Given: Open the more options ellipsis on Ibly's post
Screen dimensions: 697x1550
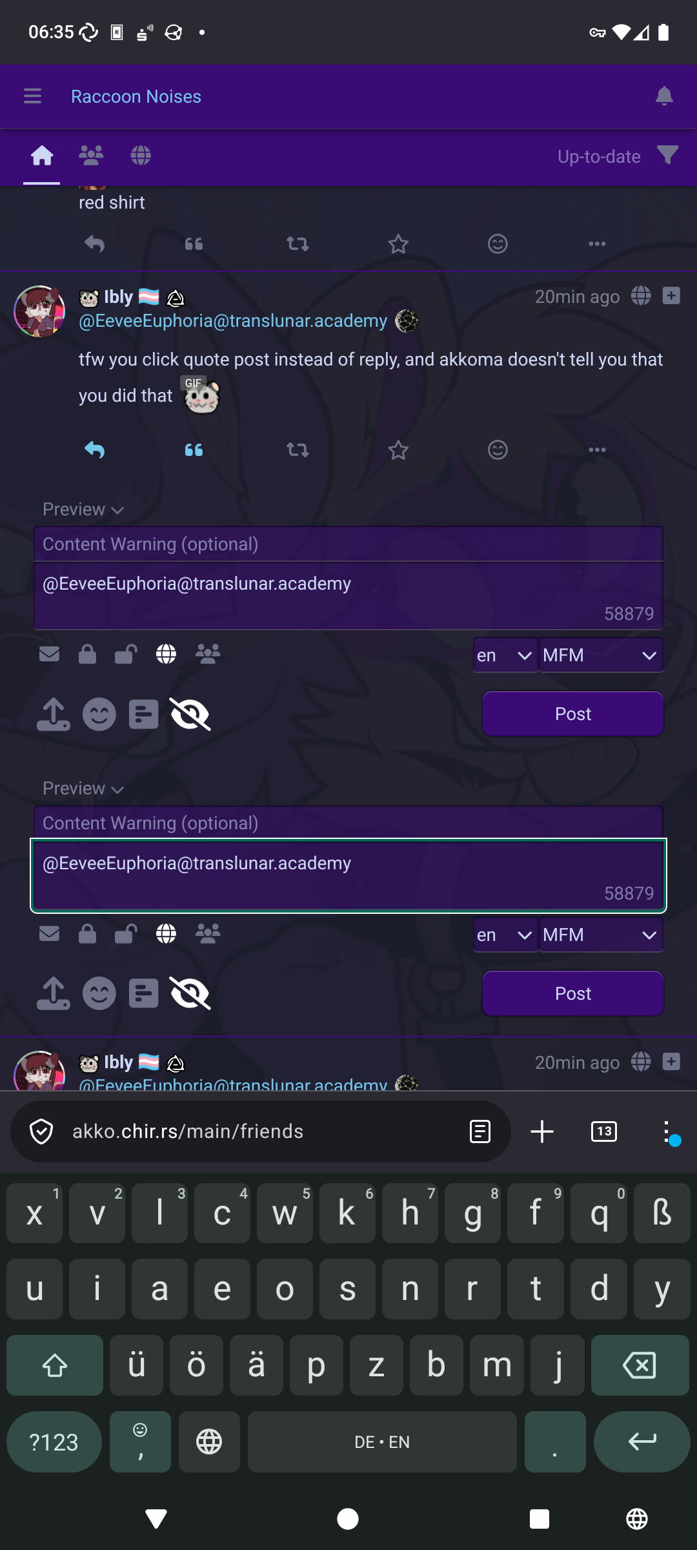Looking at the screenshot, I should pos(597,449).
